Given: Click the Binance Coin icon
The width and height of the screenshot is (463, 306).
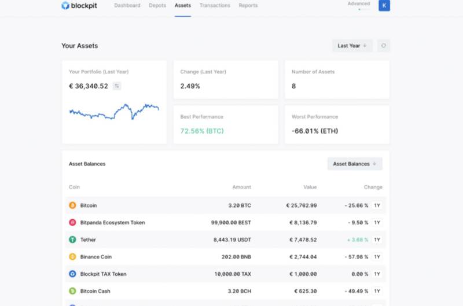Looking at the screenshot, I should click(72, 256).
